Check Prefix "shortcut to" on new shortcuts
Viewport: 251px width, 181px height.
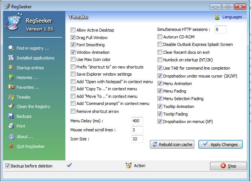tap(73, 67)
